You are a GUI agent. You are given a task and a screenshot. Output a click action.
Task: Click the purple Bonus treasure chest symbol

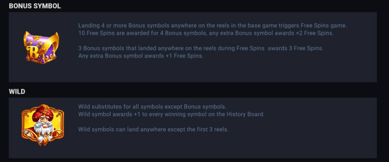(x=41, y=47)
